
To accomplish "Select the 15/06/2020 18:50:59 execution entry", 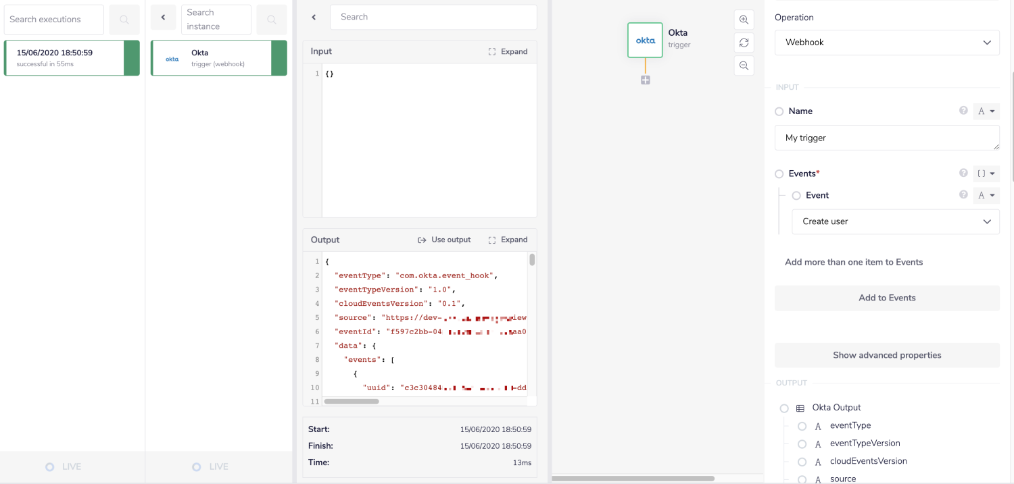I will (x=64, y=57).
